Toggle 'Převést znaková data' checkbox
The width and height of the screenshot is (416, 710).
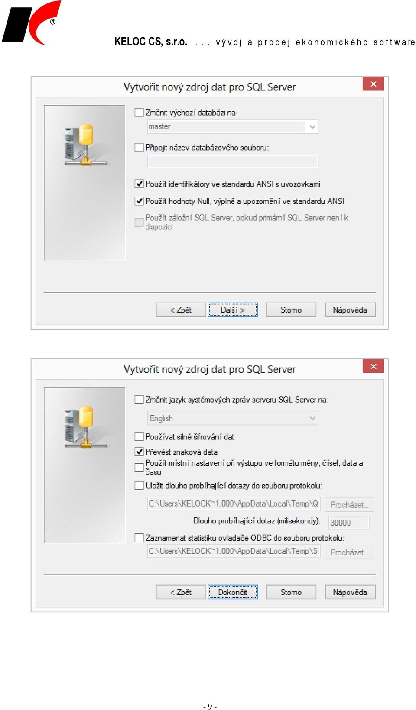coord(139,452)
